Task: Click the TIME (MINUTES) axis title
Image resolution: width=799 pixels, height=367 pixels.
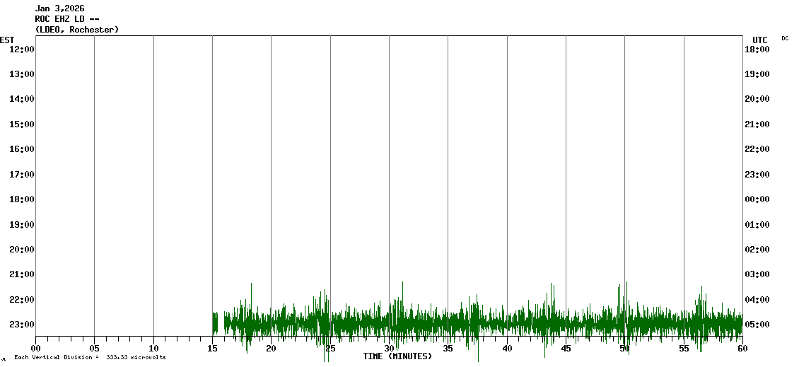Action: [x=397, y=356]
